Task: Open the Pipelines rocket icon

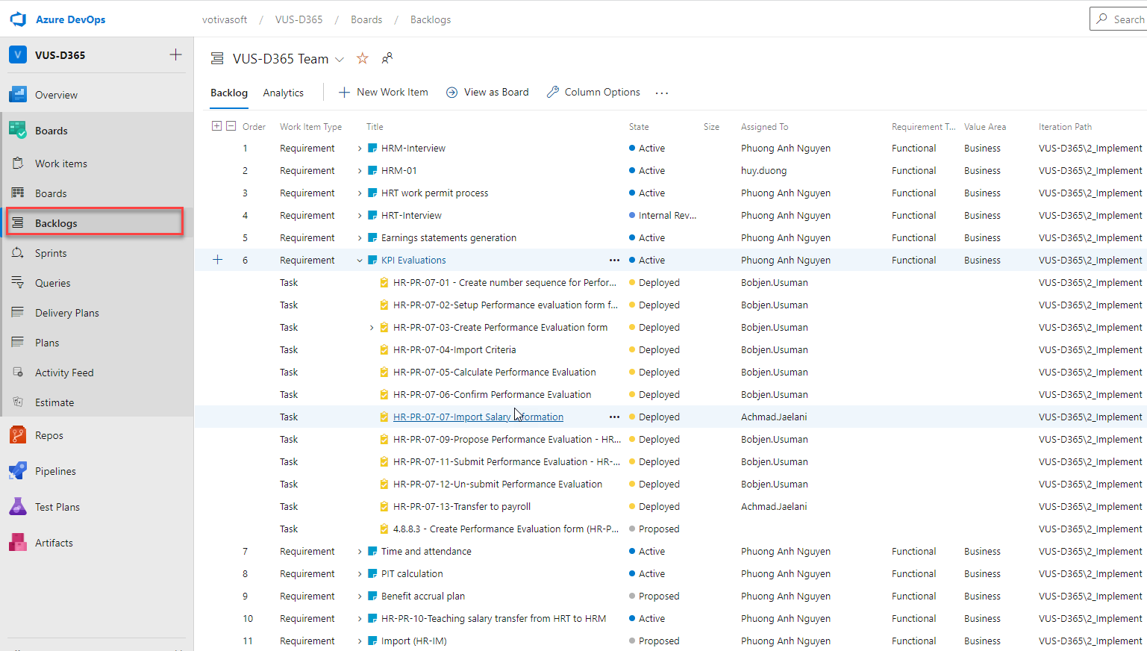Action: pos(18,471)
